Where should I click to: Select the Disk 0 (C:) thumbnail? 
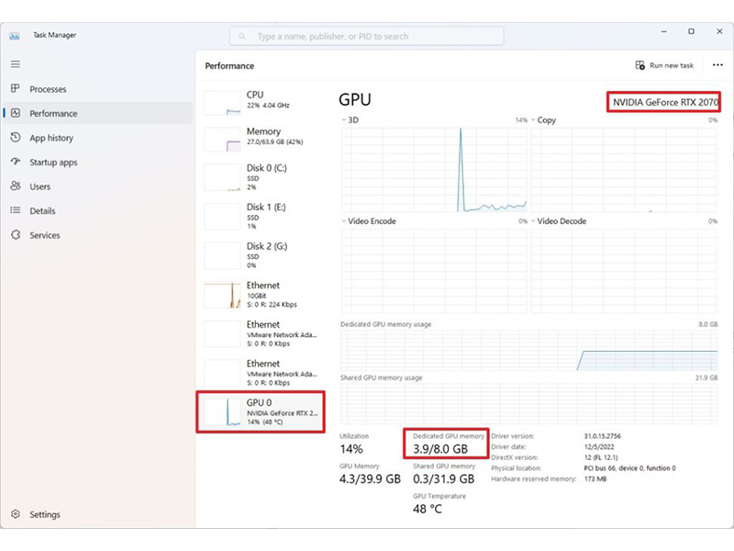pos(222,177)
